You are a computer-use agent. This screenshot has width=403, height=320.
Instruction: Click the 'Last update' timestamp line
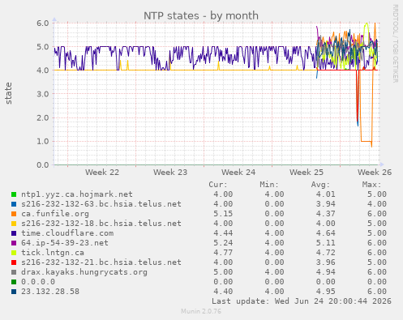[x=302, y=301]
